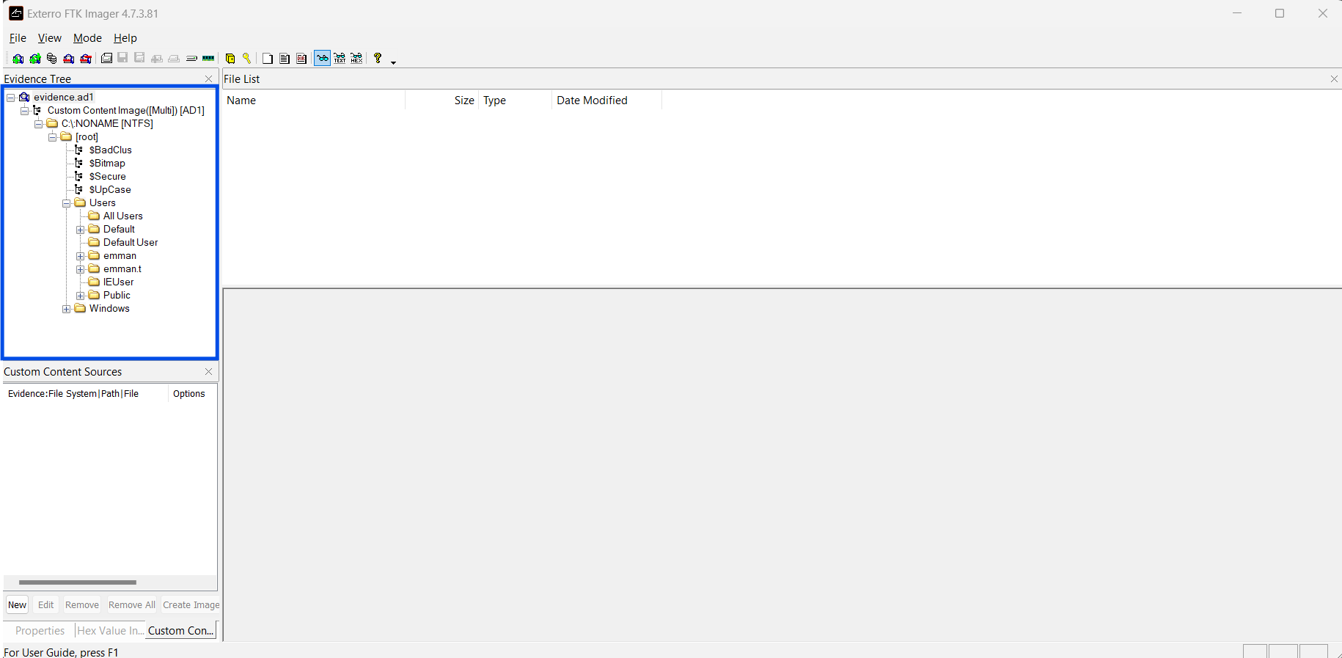This screenshot has width=1342, height=658.
Task: Click the Remove All button
Action: click(x=132, y=605)
